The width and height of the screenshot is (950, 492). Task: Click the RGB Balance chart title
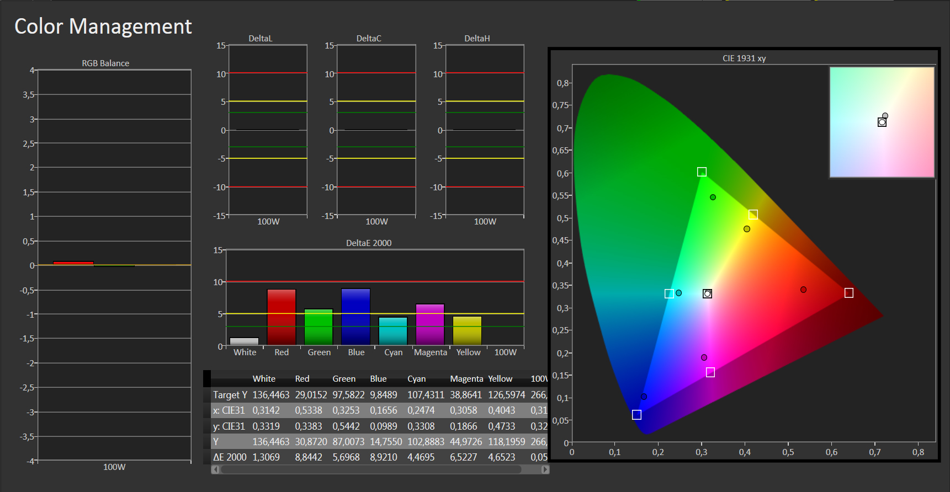click(105, 63)
